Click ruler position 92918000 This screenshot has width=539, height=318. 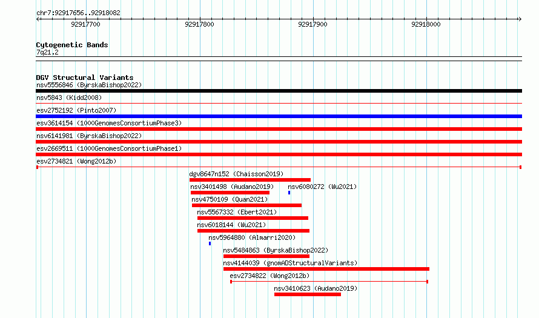pos(426,24)
